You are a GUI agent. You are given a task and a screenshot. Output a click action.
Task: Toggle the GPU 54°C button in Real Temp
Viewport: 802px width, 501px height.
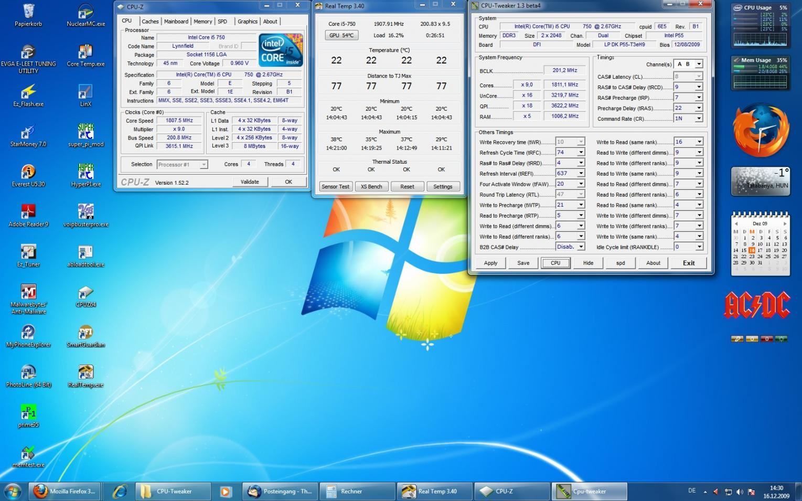(341, 35)
